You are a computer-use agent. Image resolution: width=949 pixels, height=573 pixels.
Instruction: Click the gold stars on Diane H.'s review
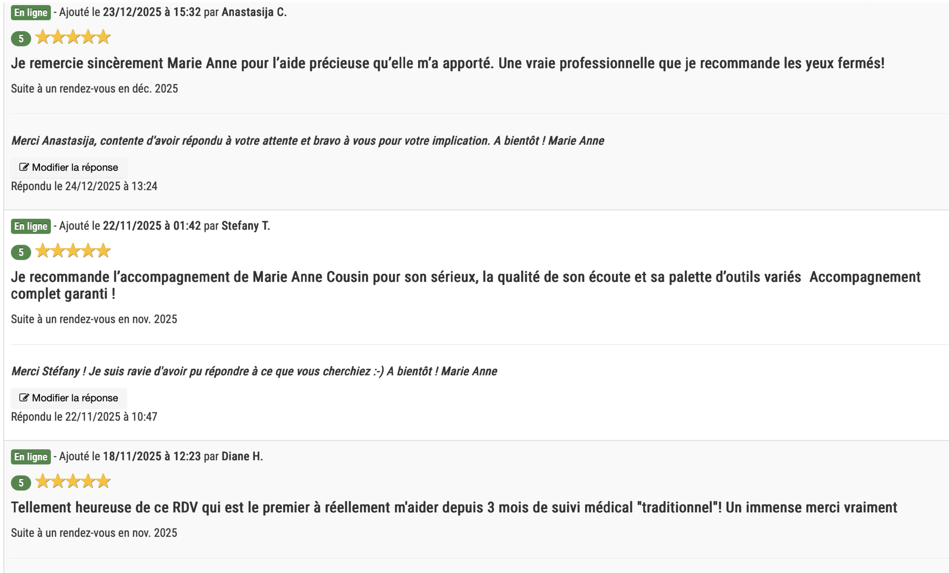point(73,481)
